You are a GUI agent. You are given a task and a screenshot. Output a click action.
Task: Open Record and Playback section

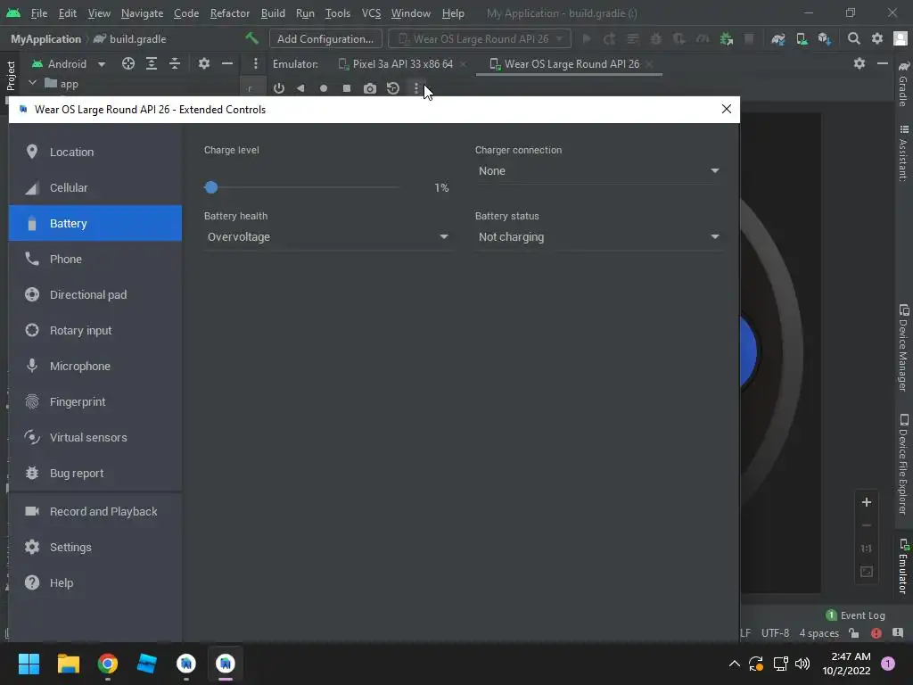coord(95,511)
